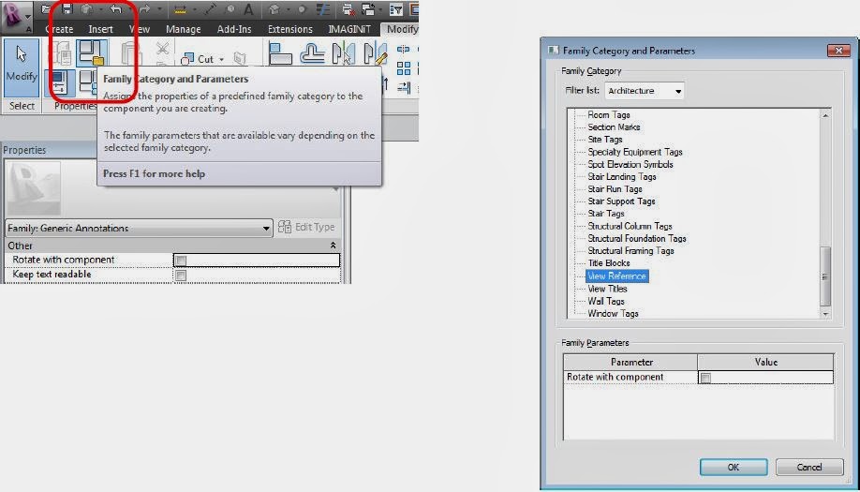Close the Family Category and Parameters dialog
This screenshot has width=860, height=492.
[838, 51]
